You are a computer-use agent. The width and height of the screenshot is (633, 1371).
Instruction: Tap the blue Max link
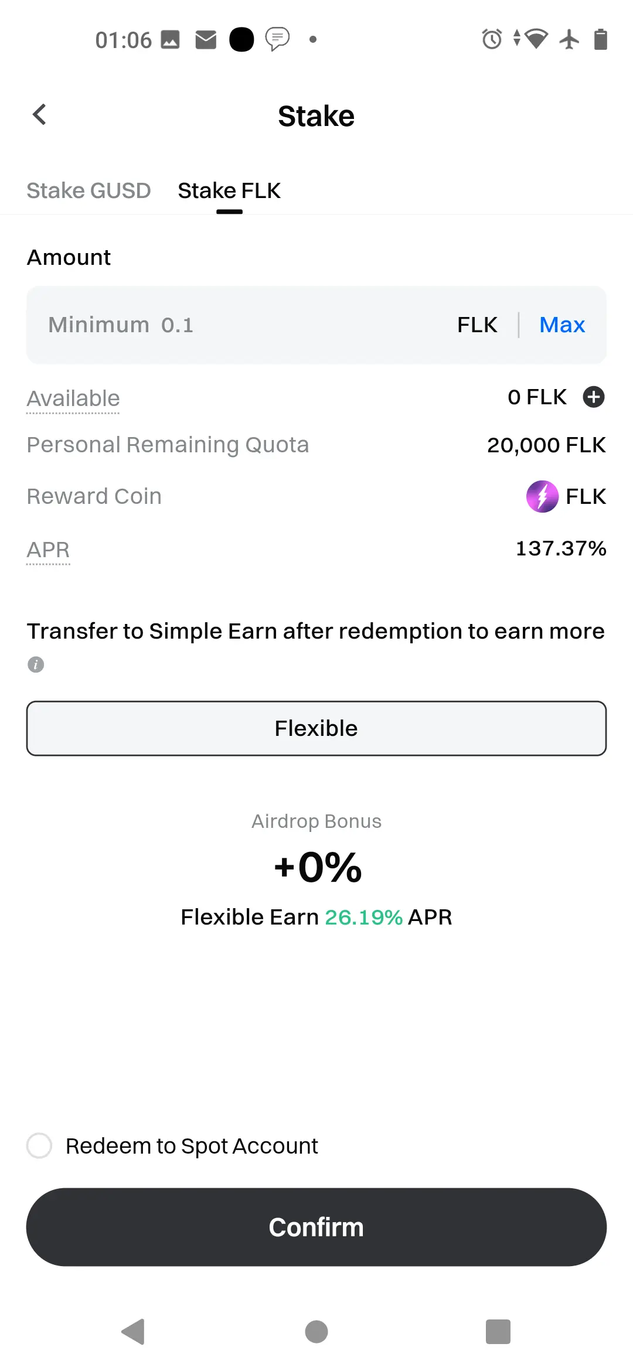(x=562, y=325)
